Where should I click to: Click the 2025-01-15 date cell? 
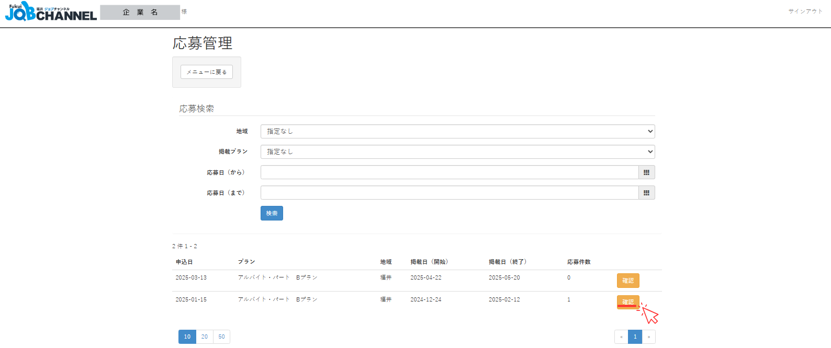(191, 299)
